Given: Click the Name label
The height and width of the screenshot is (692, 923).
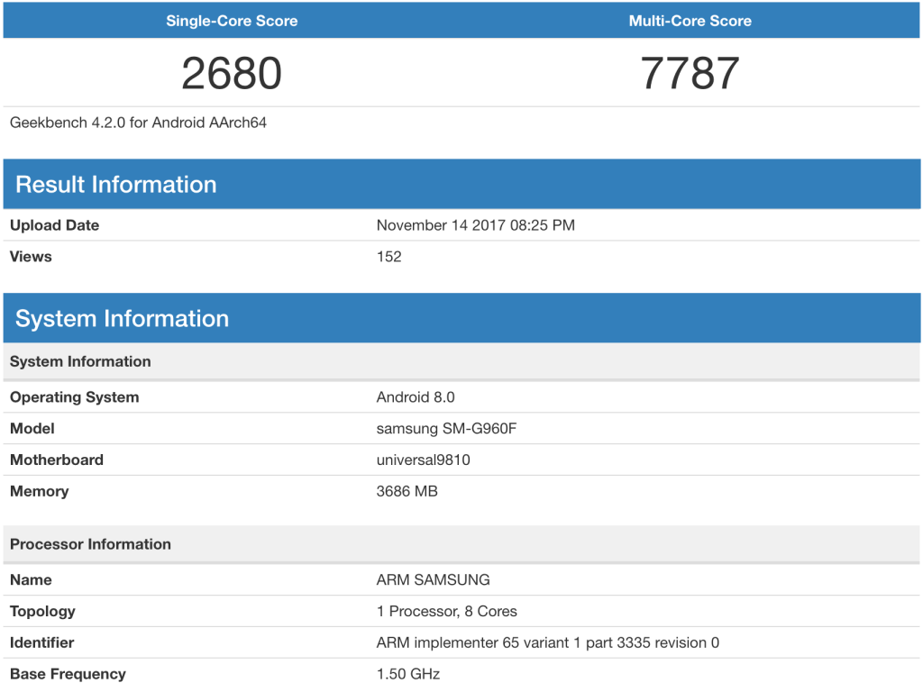Looking at the screenshot, I should coord(31,579).
